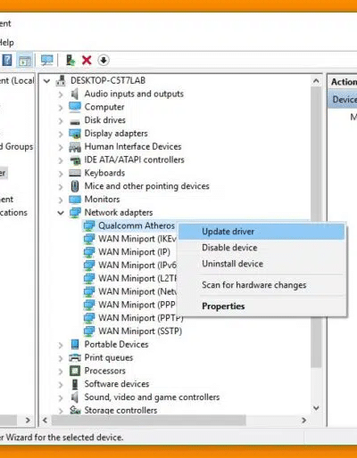Screen dimensions: 357x458
Task: Select WAN Miniport (SSTP) adapter
Action: click(x=140, y=331)
